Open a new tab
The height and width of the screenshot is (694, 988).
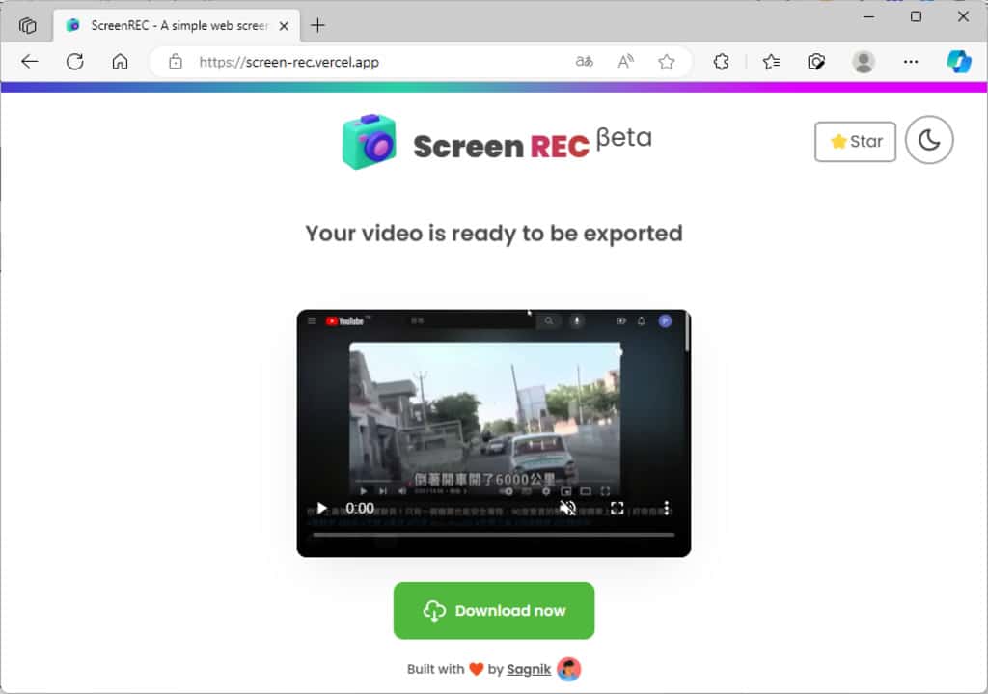pos(317,25)
